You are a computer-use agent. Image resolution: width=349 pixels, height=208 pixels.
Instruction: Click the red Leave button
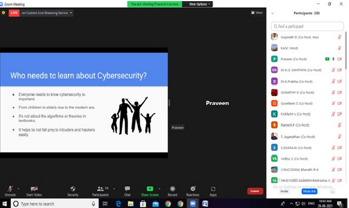pyautogui.click(x=255, y=191)
